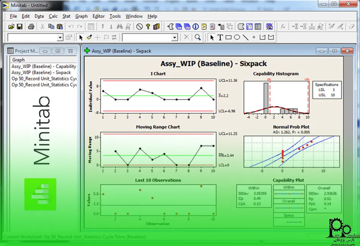
Task: Print using the printer toolbar icon
Action: 31,26
